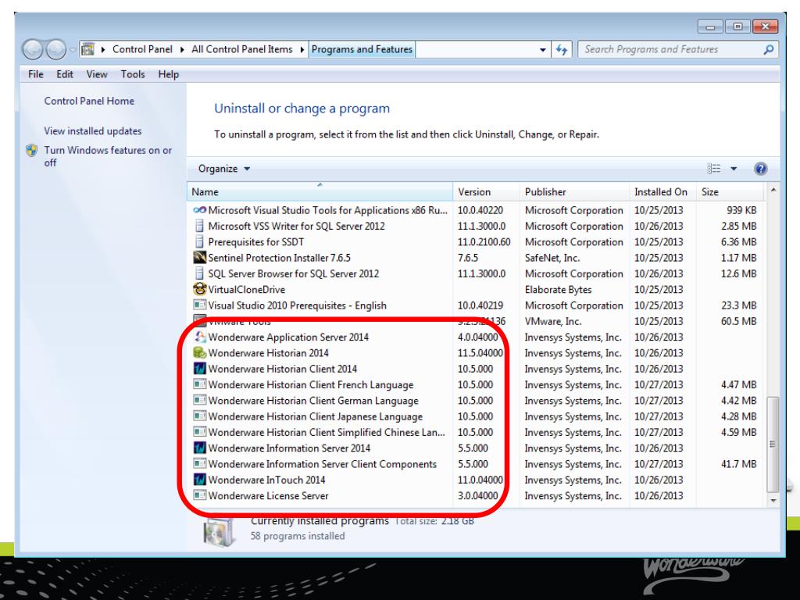Expand the arrow before Control Panel breadcrumb
800x600 pixels.
tap(103, 49)
